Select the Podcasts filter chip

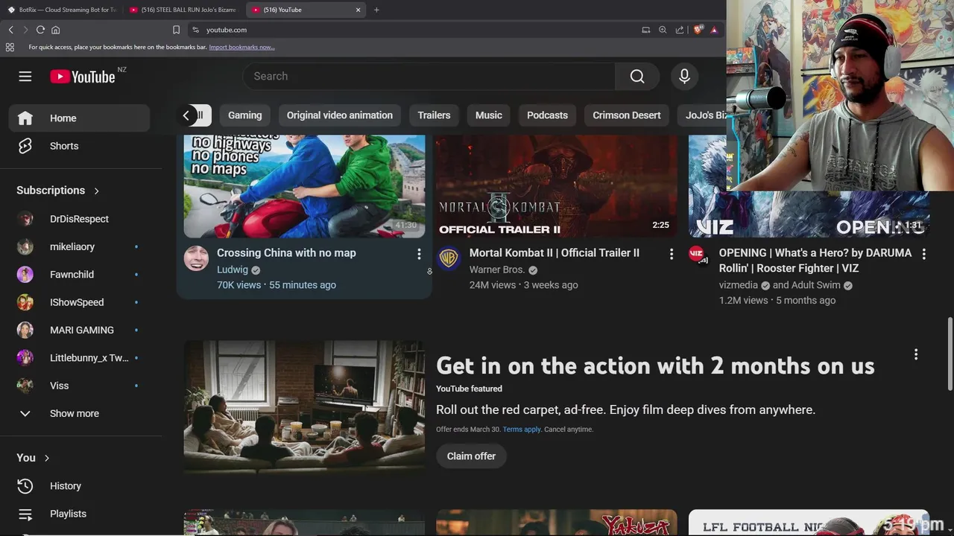click(547, 115)
